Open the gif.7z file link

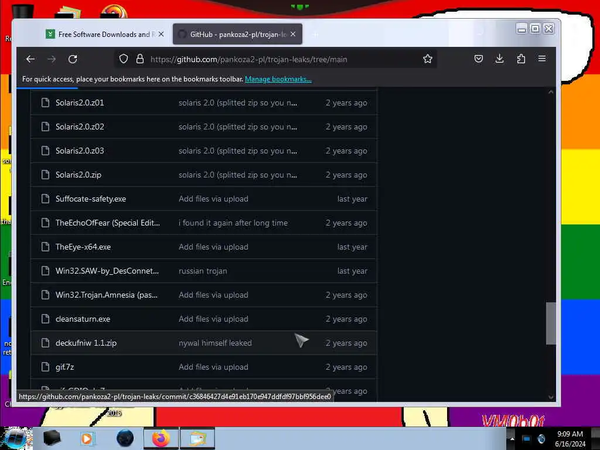[x=64, y=367]
